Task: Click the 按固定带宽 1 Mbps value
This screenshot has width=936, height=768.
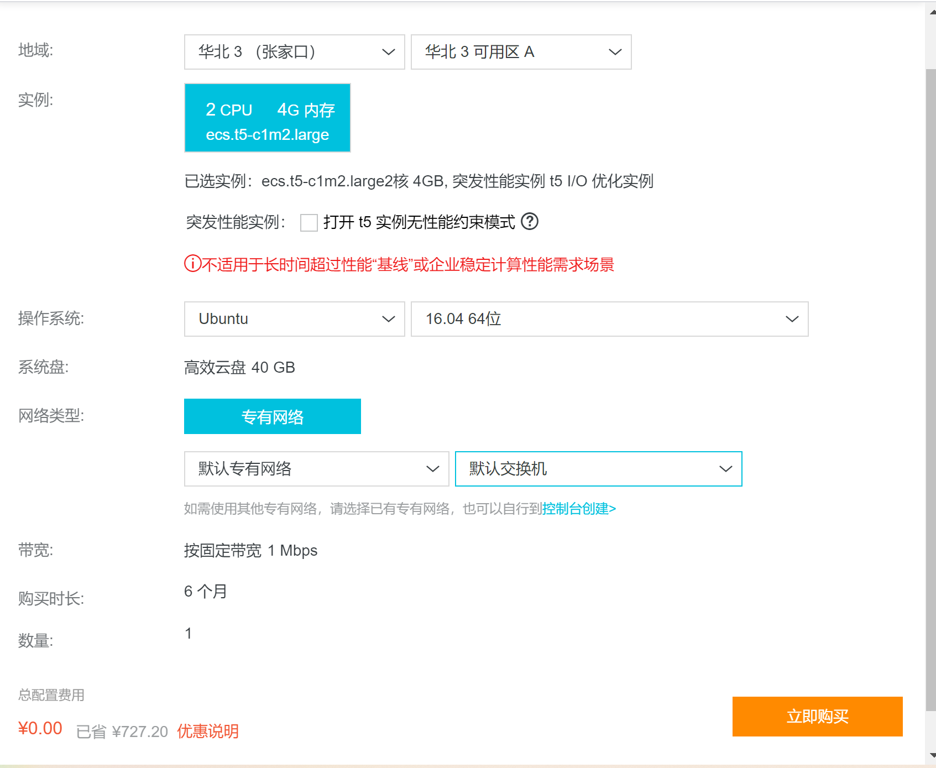Action: tap(250, 551)
